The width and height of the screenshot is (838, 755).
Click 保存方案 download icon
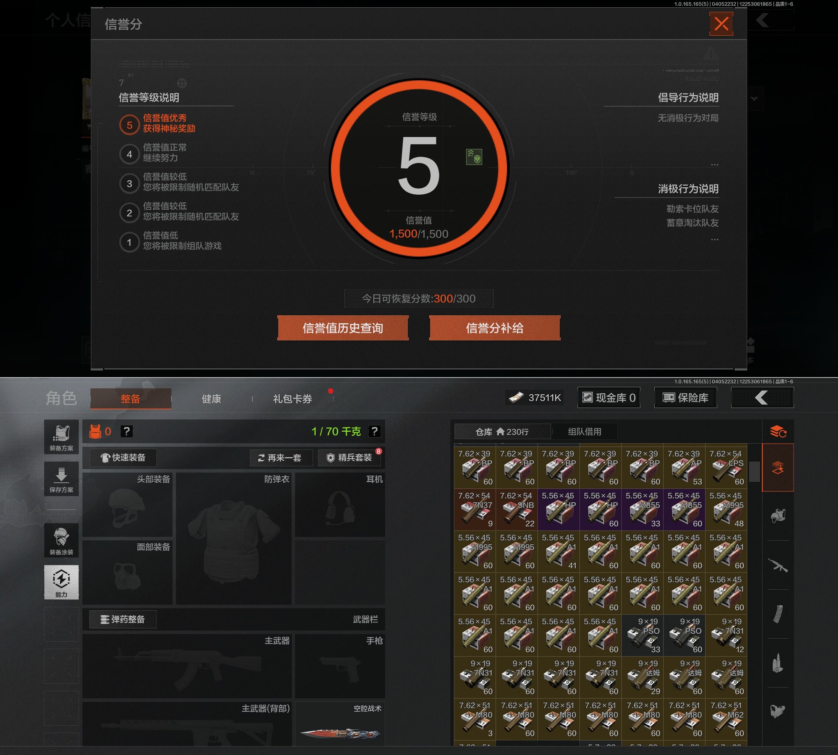[x=61, y=479]
